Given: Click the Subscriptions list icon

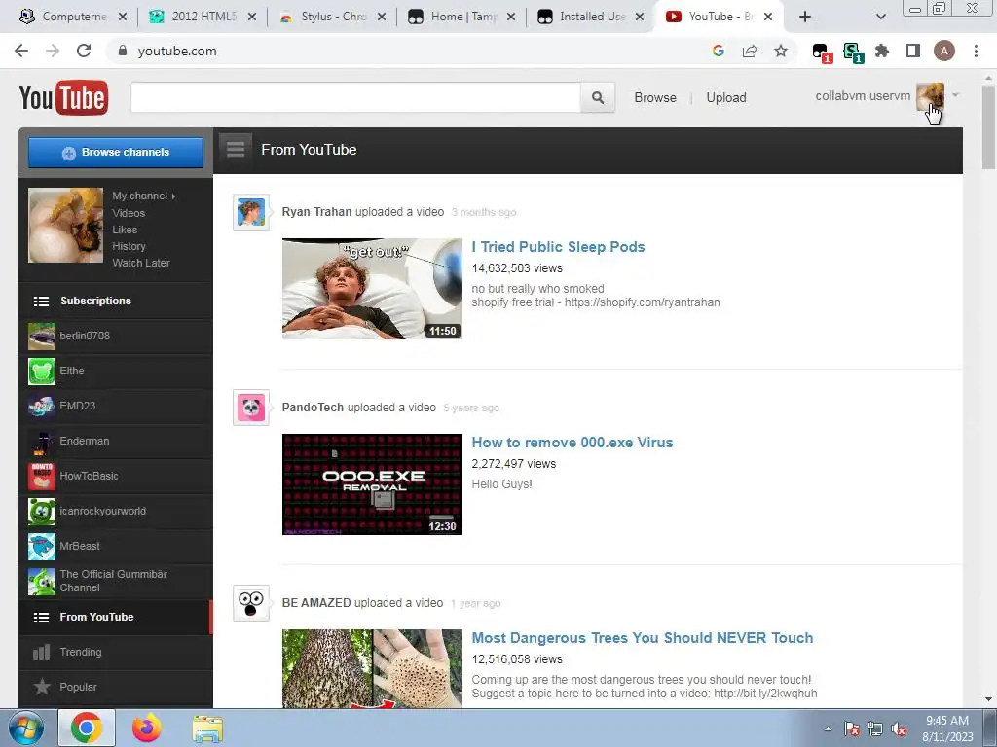Looking at the screenshot, I should 41,302.
